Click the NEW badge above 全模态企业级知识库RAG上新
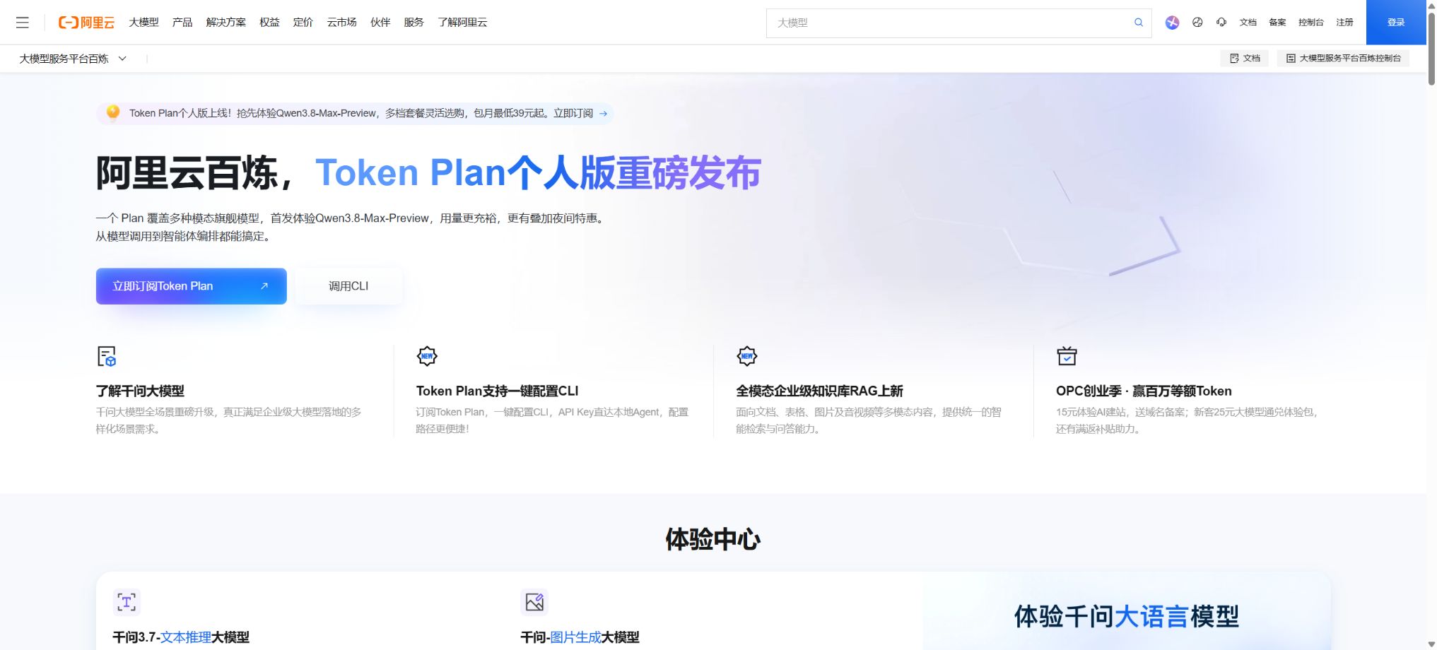The width and height of the screenshot is (1437, 650). [x=747, y=356]
